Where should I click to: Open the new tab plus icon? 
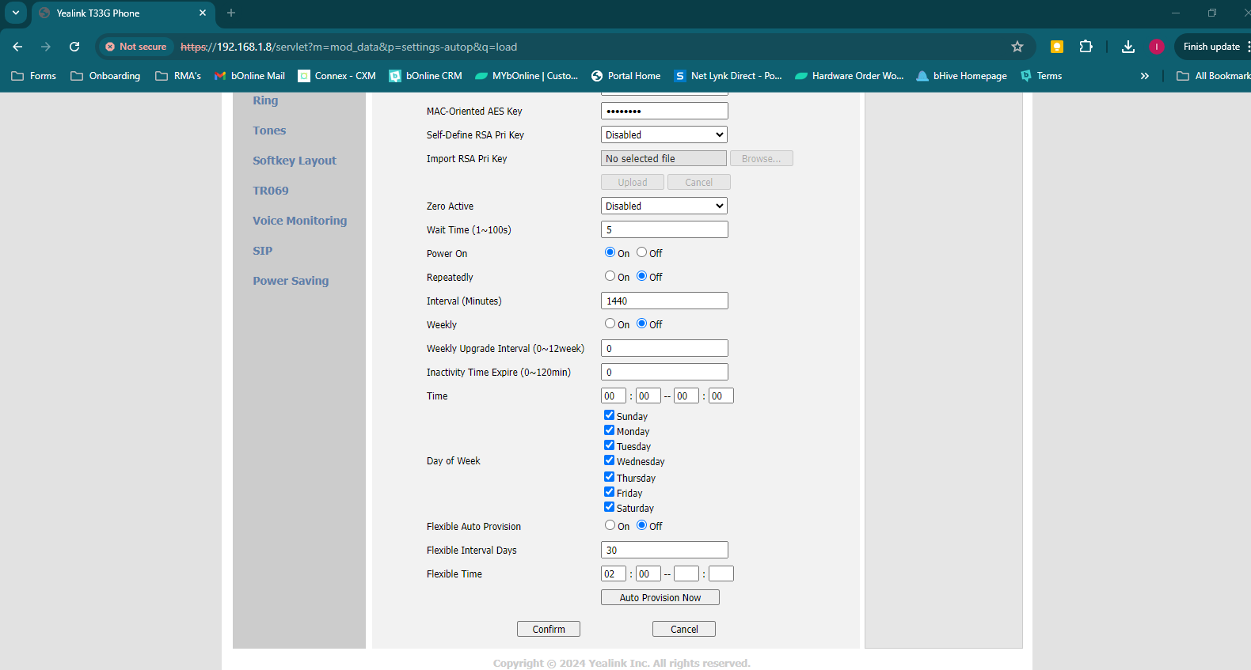click(x=231, y=13)
